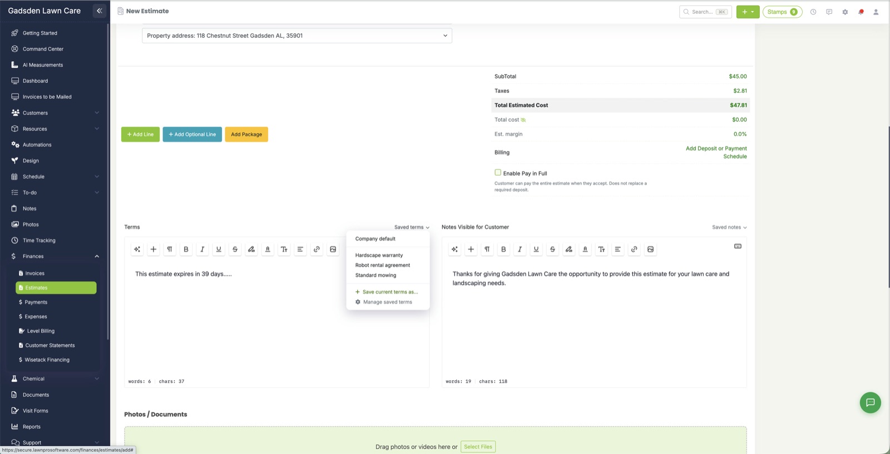The height and width of the screenshot is (454, 890).
Task: Open the user profile icon
Action: [876, 12]
